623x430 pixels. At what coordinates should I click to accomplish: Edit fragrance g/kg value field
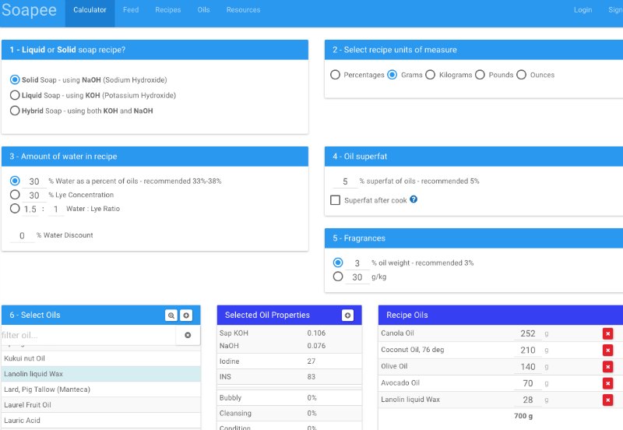click(357, 277)
